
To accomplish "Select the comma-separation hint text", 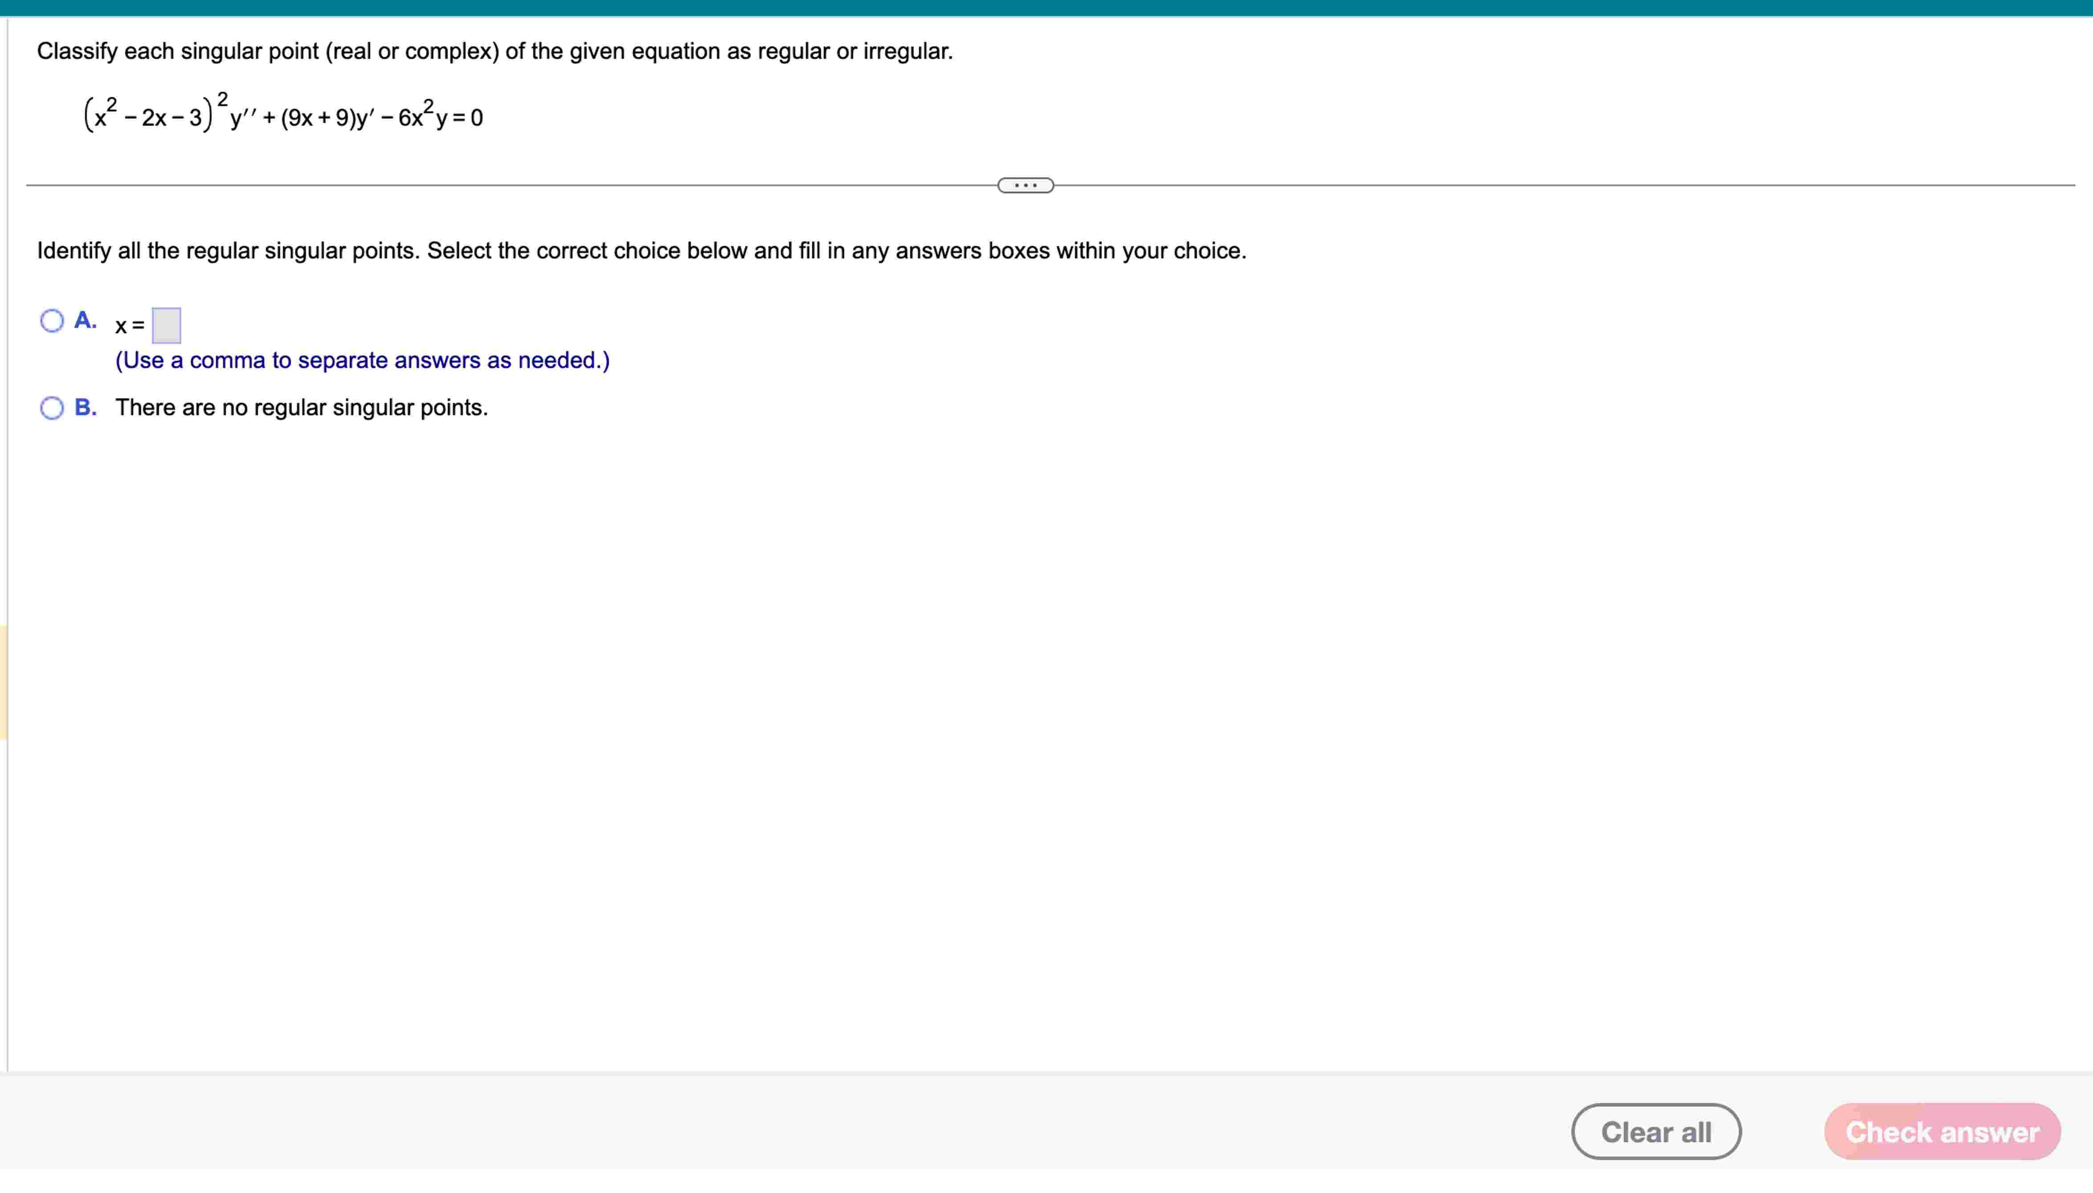I will pyautogui.click(x=362, y=360).
